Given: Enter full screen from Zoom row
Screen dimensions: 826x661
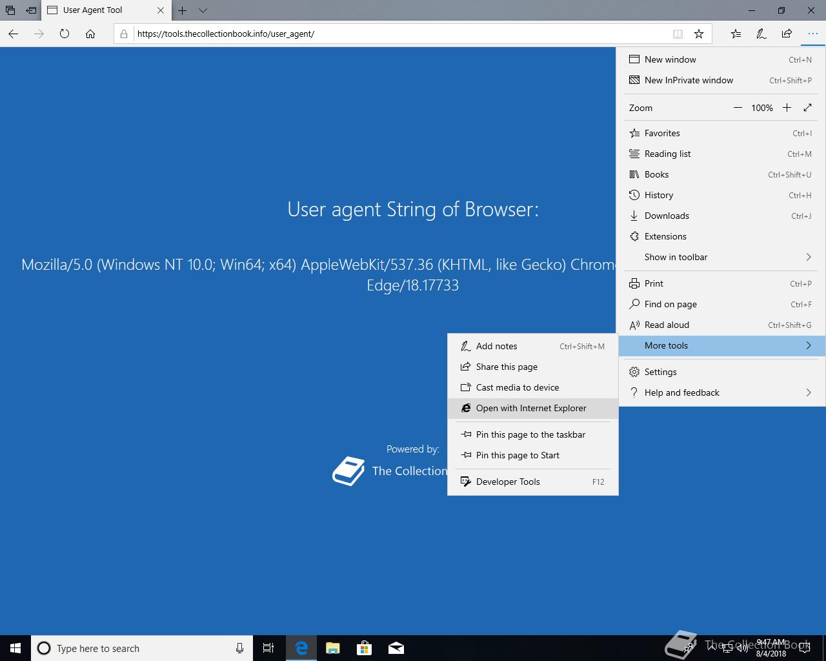Looking at the screenshot, I should (807, 108).
